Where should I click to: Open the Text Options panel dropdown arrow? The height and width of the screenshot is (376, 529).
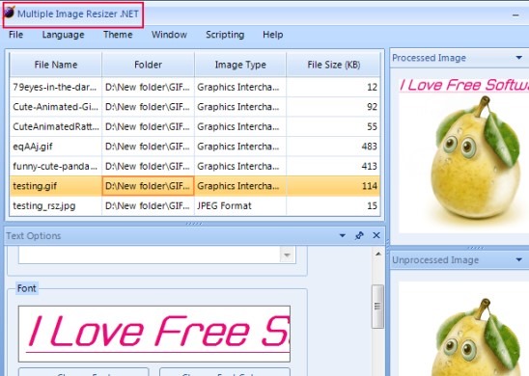click(x=343, y=235)
